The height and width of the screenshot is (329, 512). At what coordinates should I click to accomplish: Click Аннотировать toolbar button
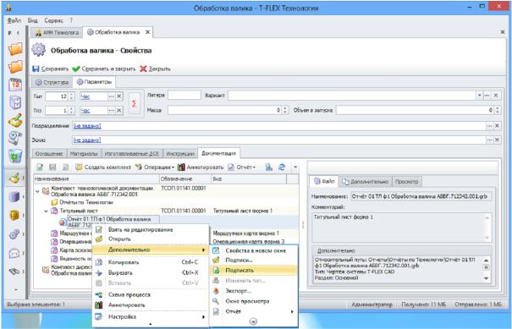pyautogui.click(x=201, y=167)
